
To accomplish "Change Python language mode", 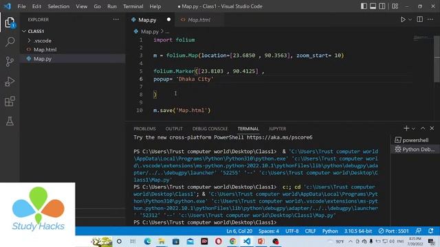I will pyautogui.click(x=330, y=231).
